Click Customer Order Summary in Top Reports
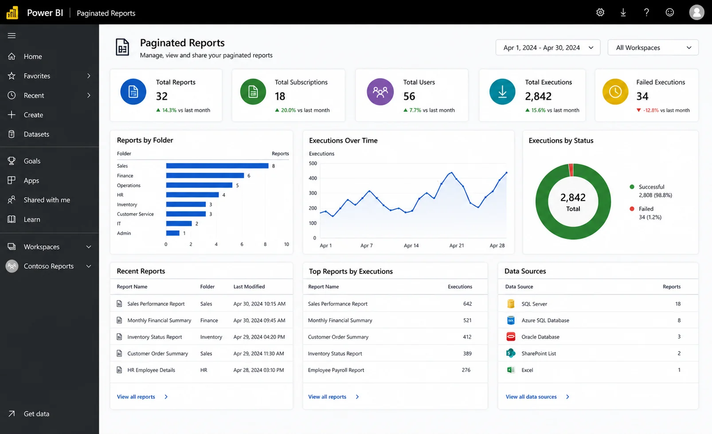Screen dimensions: 712x434 (x=338, y=337)
